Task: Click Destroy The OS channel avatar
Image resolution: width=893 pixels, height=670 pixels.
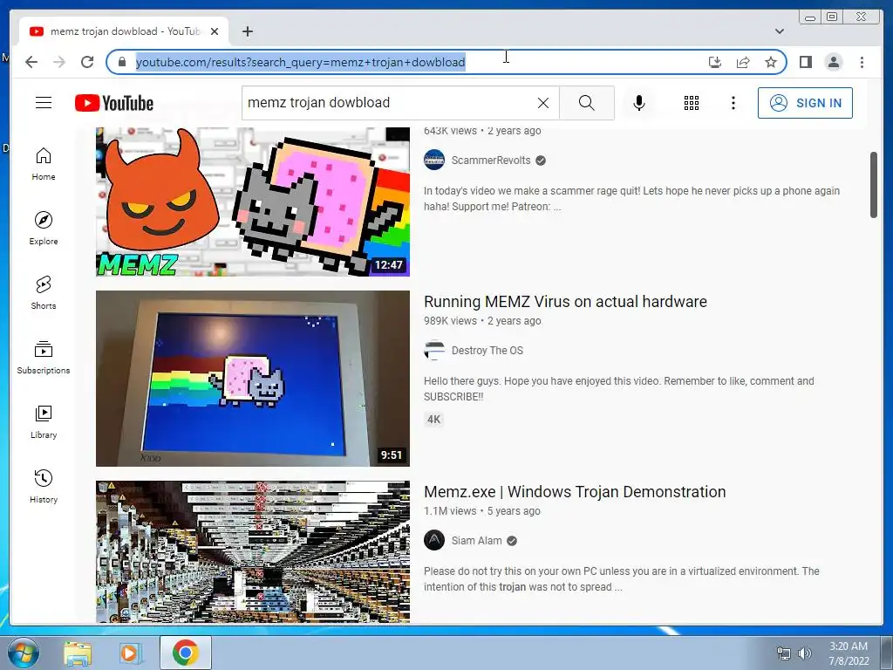Action: point(434,351)
